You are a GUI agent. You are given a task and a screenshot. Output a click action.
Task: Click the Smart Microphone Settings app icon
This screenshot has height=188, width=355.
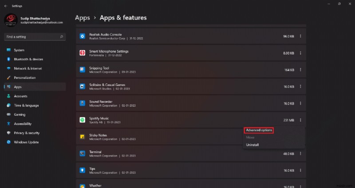(x=83, y=53)
